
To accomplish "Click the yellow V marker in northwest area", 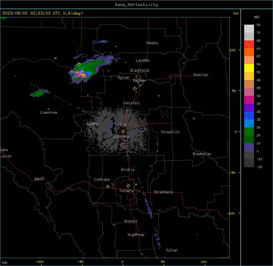I will (x=55, y=58).
